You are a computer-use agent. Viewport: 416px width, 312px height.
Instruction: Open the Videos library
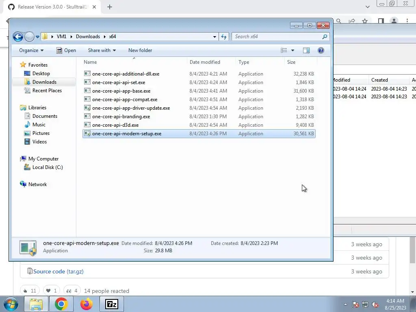pyautogui.click(x=36, y=142)
